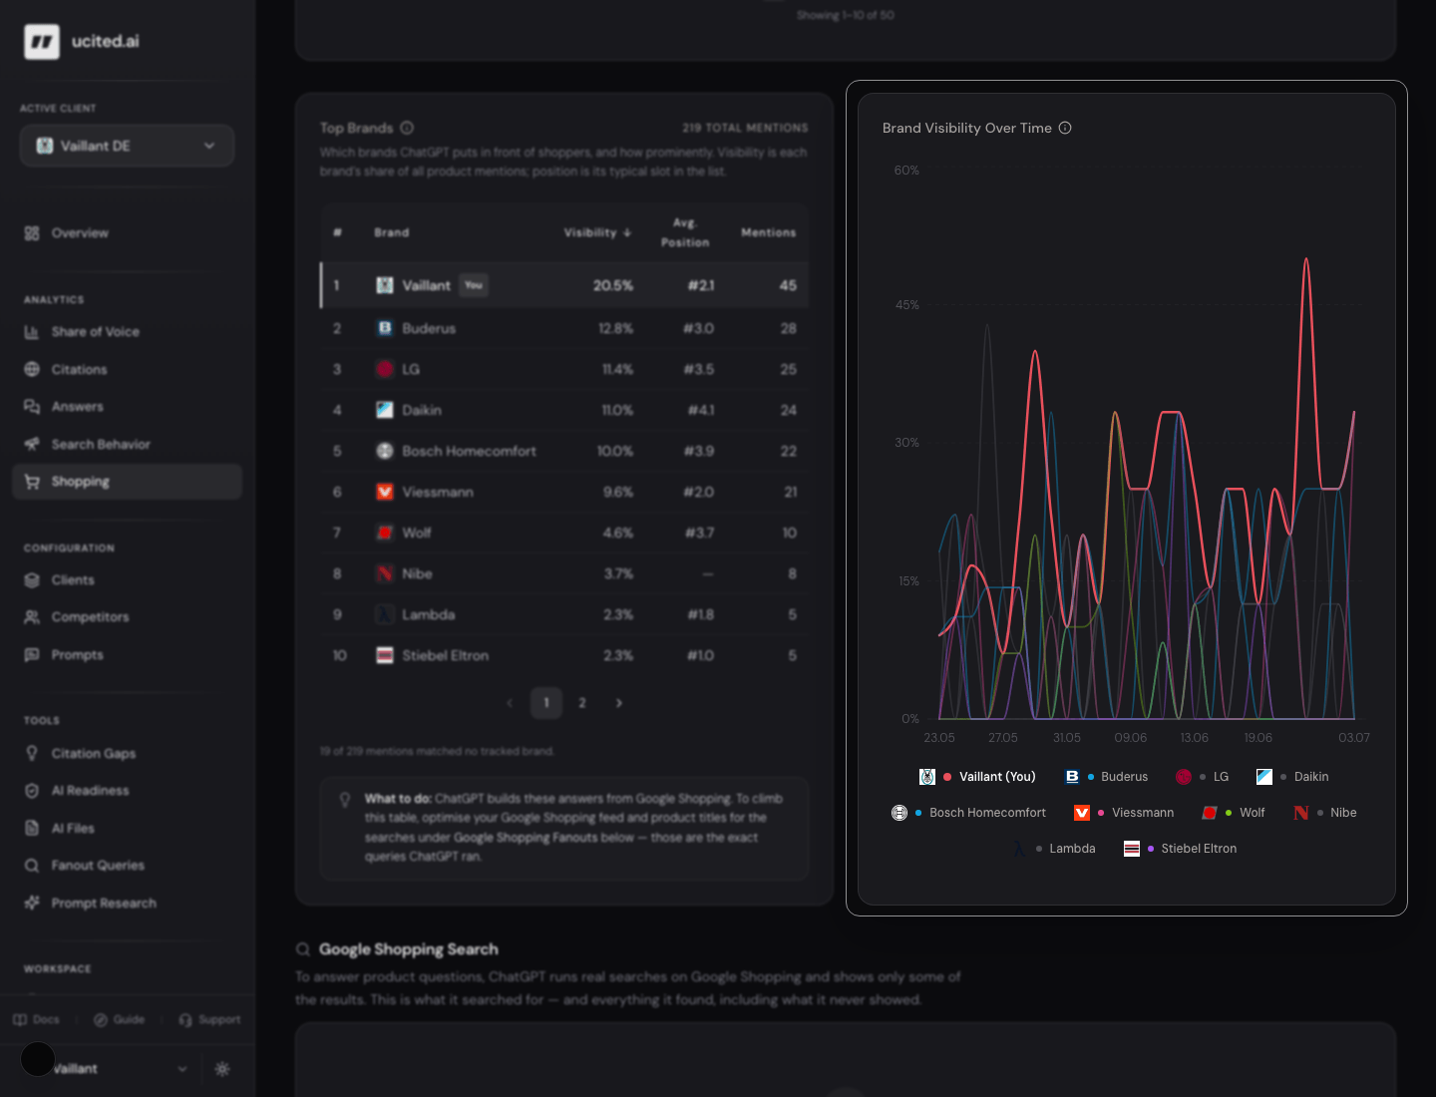Viewport: 1436px width, 1097px height.
Task: Toggle Lambda series in chart legend
Action: coord(1053,849)
